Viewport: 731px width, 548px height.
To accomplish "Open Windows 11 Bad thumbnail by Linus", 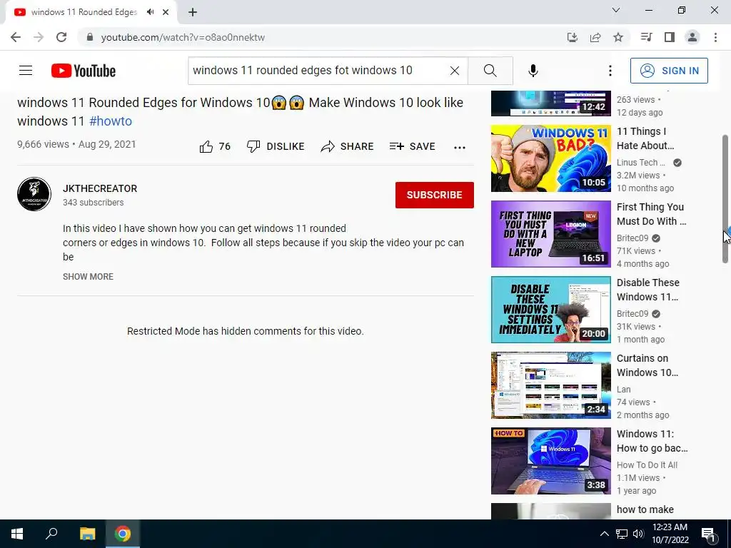I will (x=550, y=158).
